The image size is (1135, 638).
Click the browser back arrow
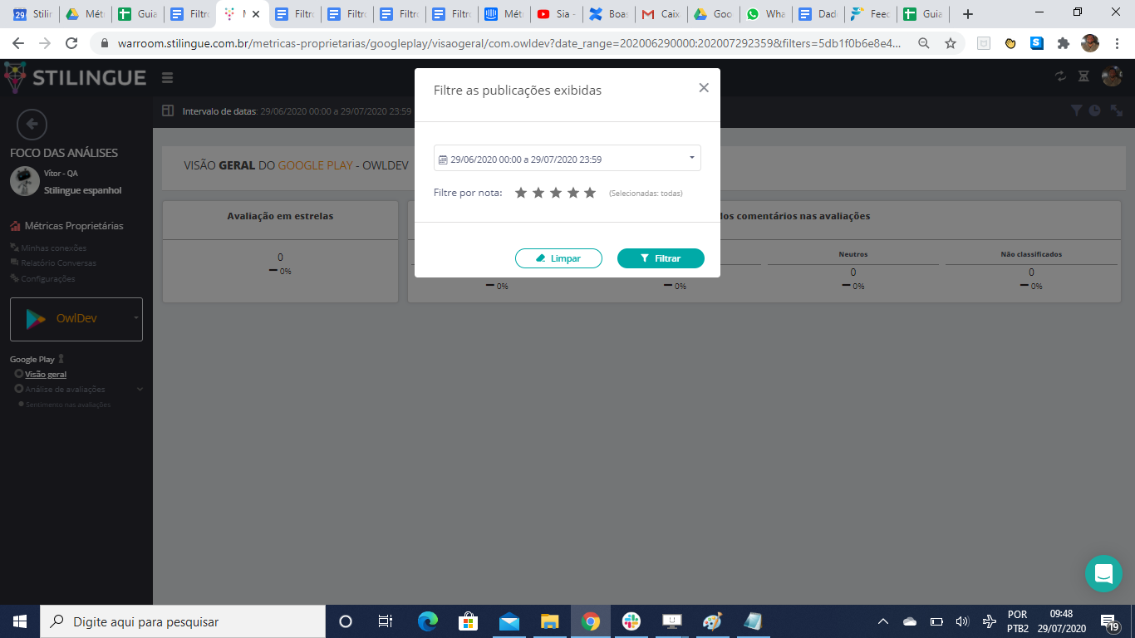click(19, 43)
